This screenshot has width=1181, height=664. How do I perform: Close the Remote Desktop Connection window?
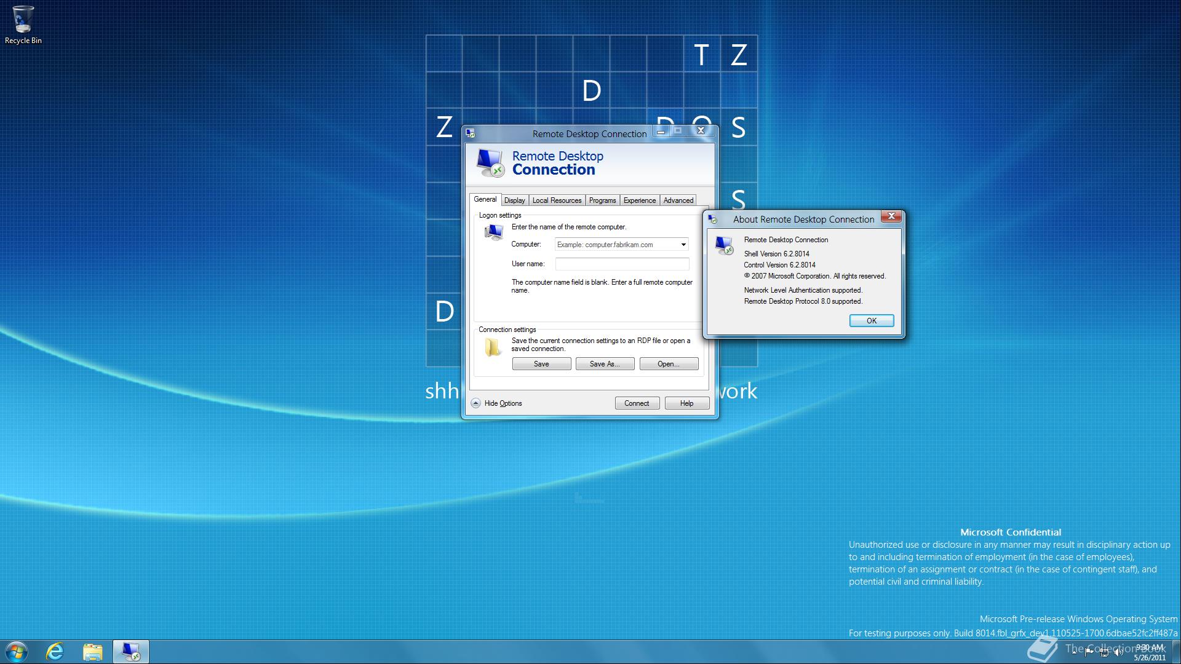point(701,130)
